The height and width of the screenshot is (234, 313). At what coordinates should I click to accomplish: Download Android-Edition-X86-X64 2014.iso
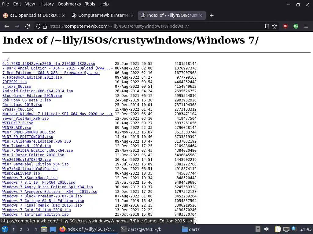pos(38,91)
